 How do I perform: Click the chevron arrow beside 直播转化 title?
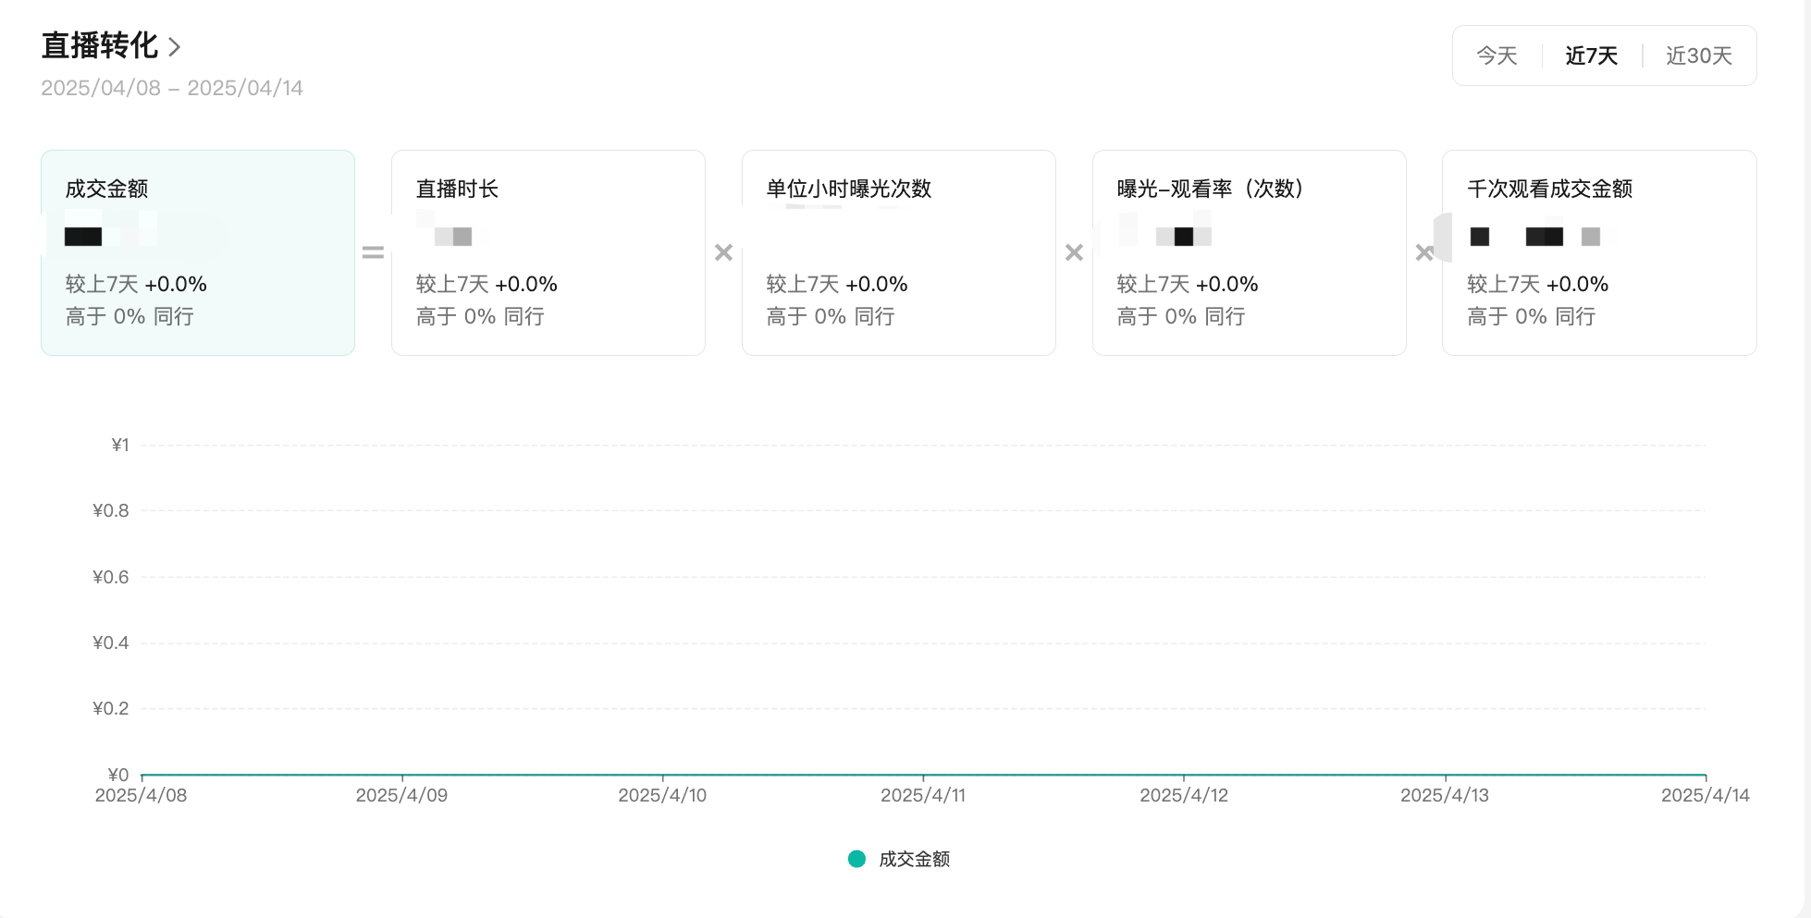pos(174,46)
